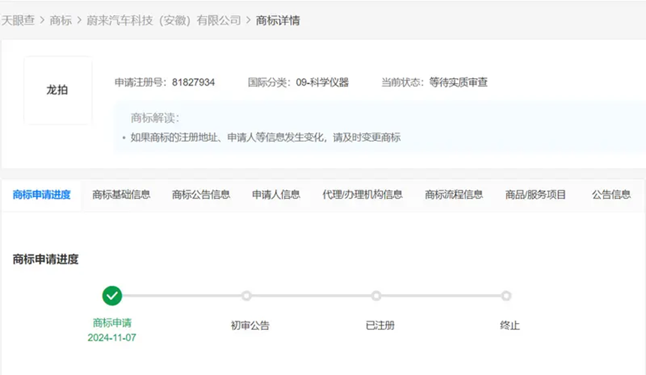
Task: Click the 终止 progress step circle
Action: pos(506,295)
